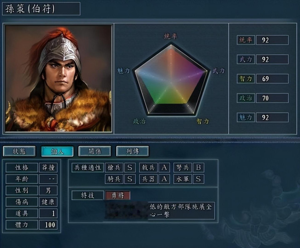Viewport: 300px width, 248px height.
Task: Click the 政治 value 70 field
Action: click(x=272, y=98)
